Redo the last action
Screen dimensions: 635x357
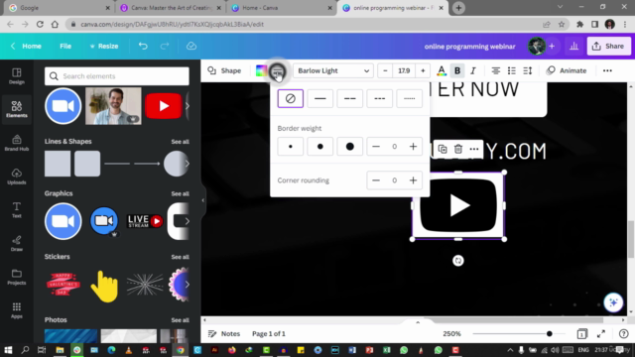[x=165, y=47]
